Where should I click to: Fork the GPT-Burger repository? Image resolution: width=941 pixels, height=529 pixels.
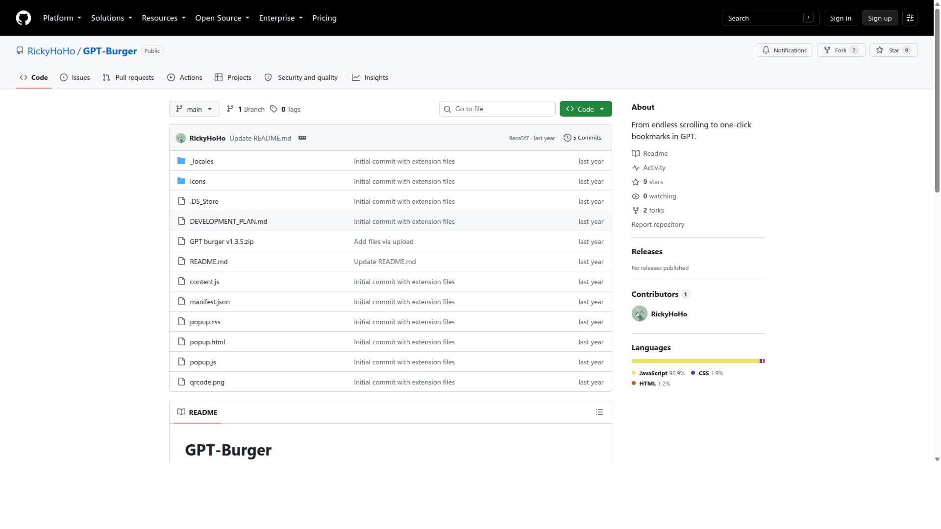tap(841, 50)
